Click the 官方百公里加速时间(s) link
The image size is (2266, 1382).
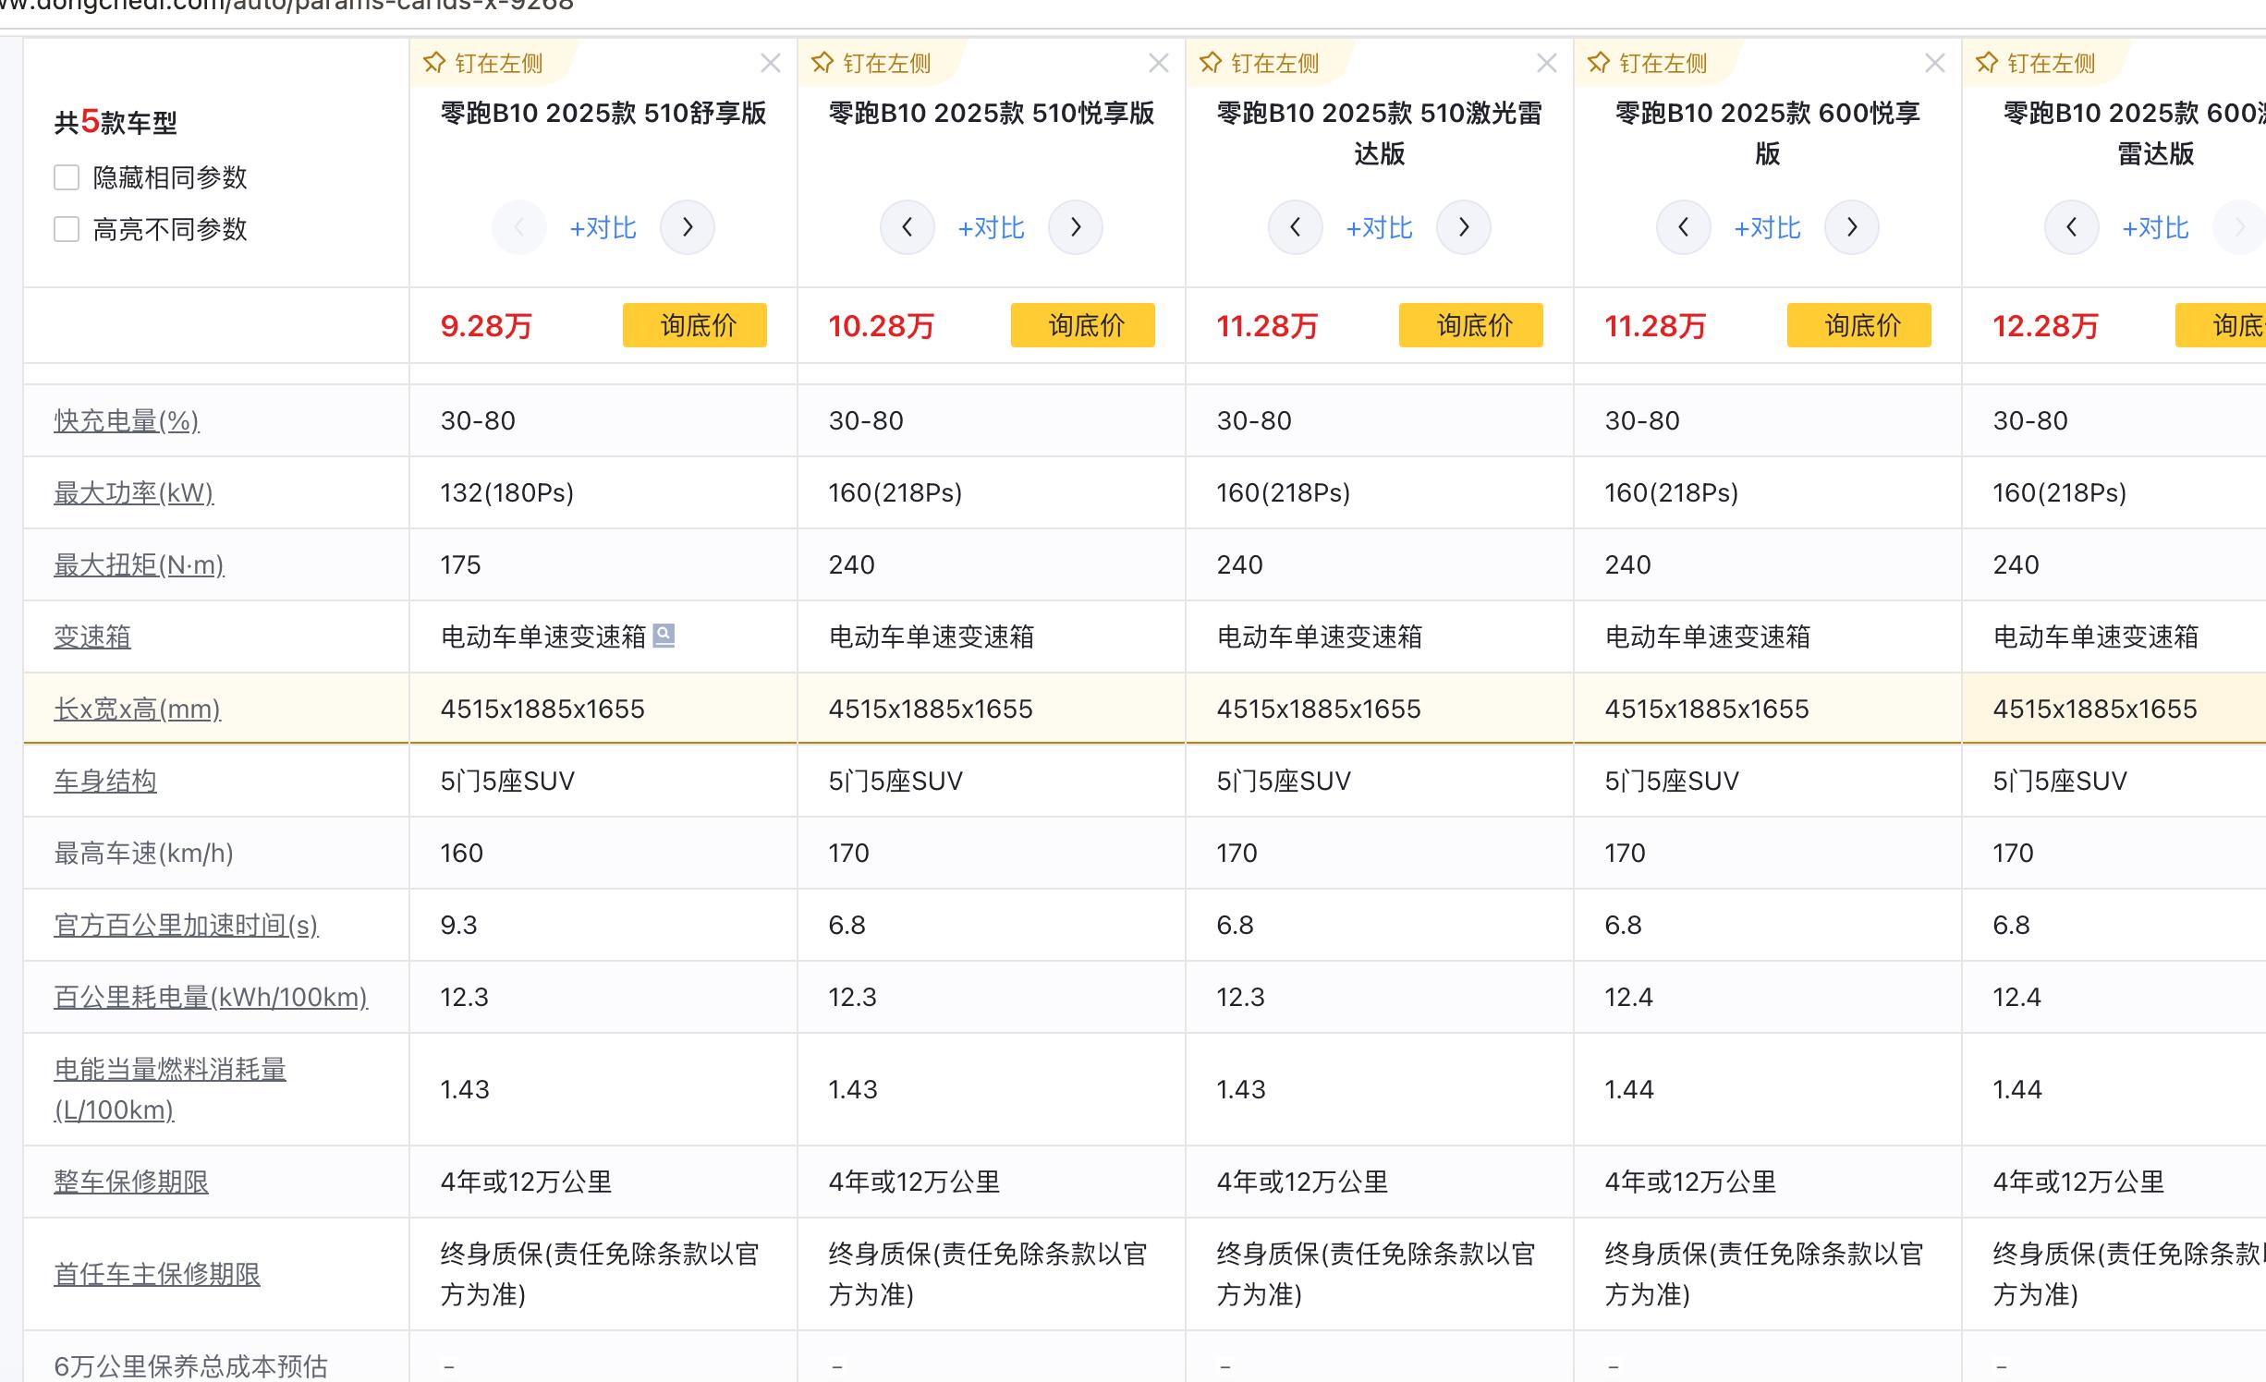click(x=186, y=926)
